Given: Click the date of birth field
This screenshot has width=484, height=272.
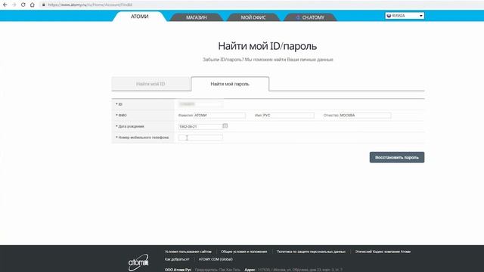Looking at the screenshot, I should 200,126.
